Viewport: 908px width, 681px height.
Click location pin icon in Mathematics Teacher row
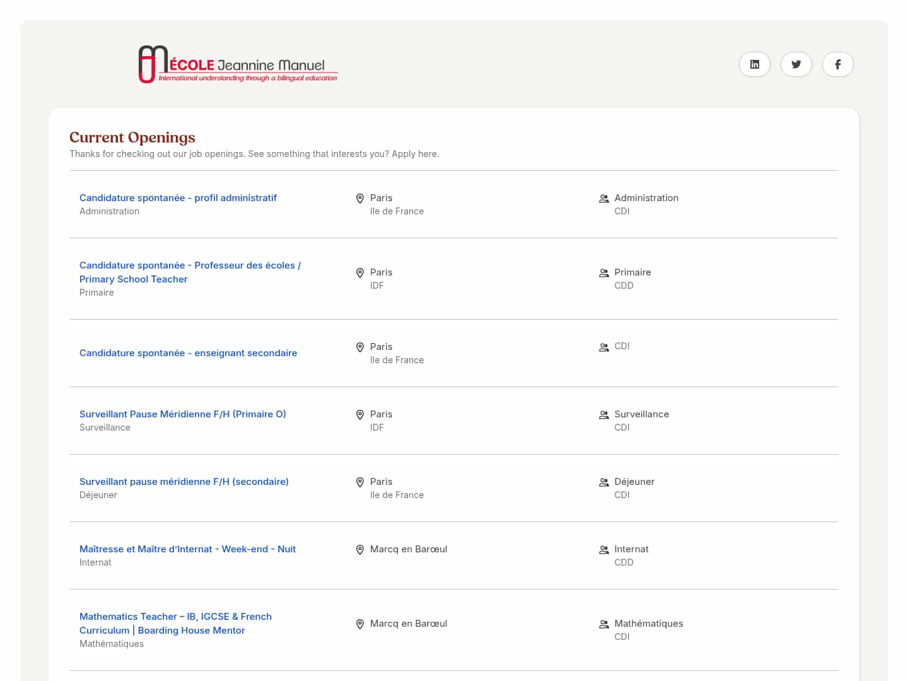pyautogui.click(x=360, y=624)
